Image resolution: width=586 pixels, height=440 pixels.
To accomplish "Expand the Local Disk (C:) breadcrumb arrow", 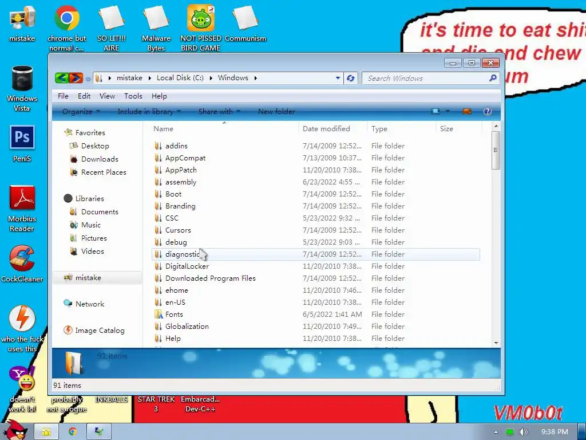I will pos(211,78).
